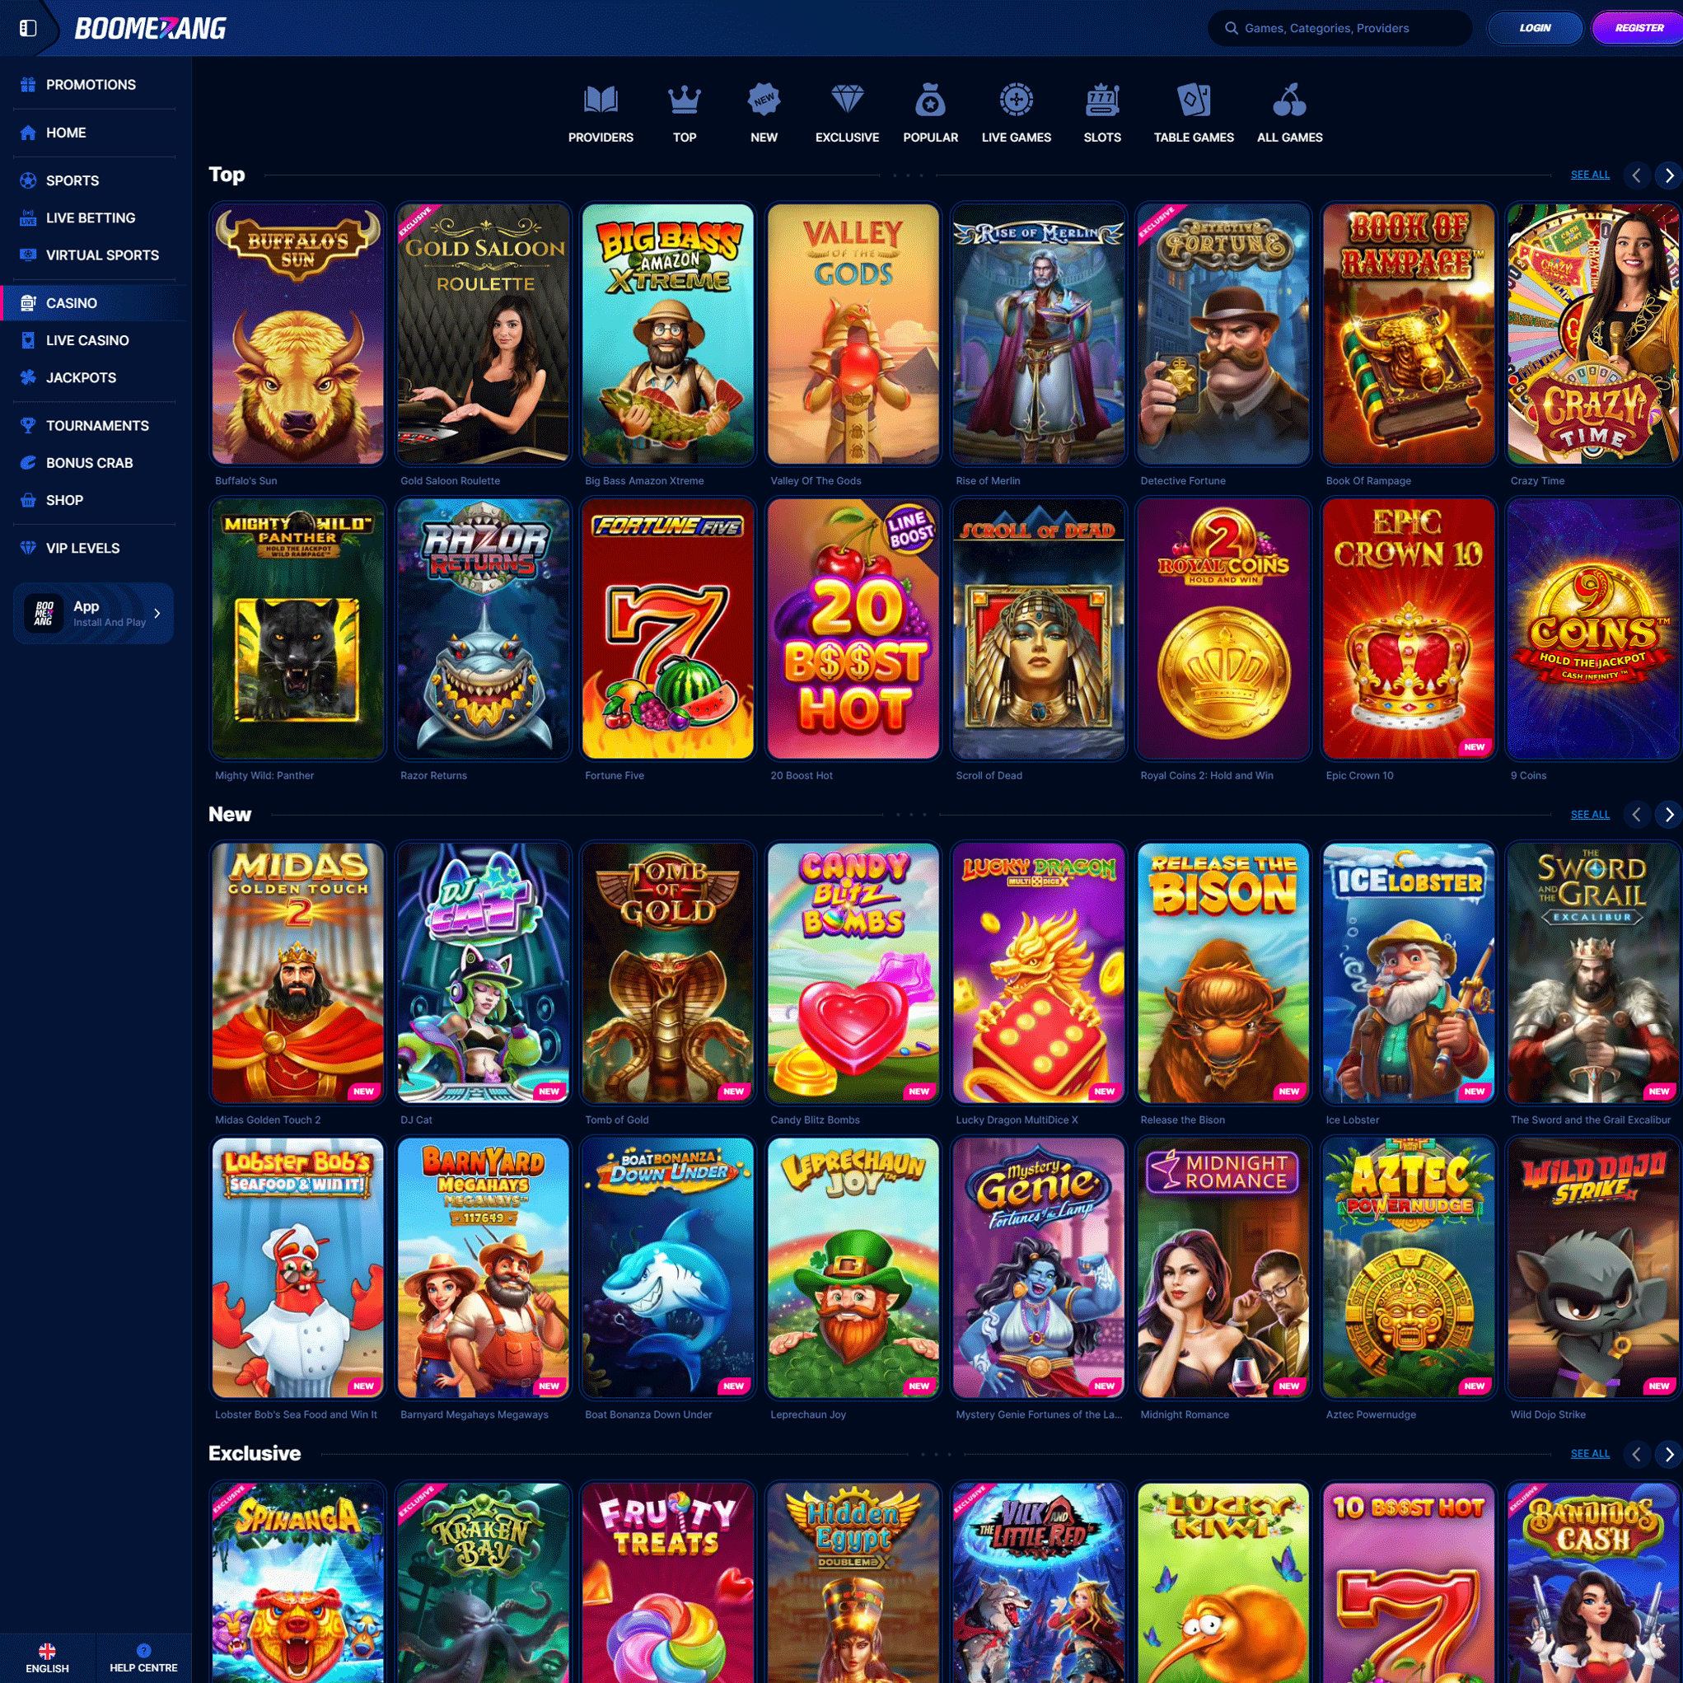Click the Live Casino icon in the sidebar

tap(28, 340)
